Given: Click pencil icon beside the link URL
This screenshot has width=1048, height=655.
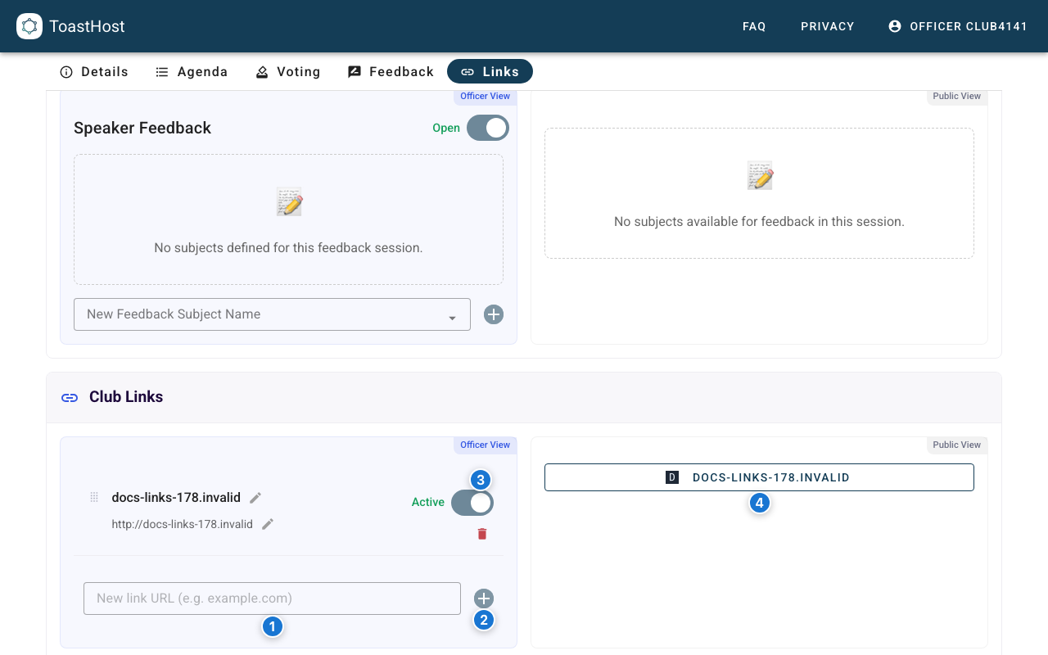Looking at the screenshot, I should pyautogui.click(x=268, y=524).
